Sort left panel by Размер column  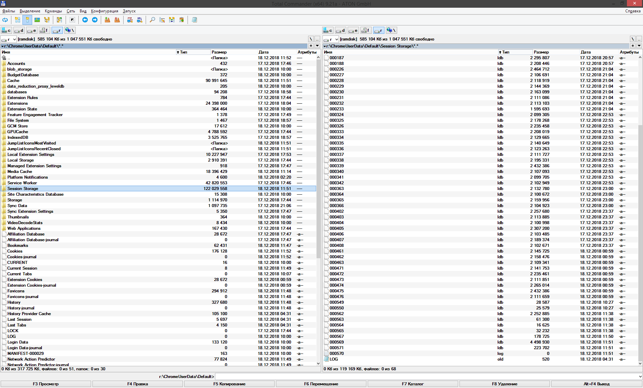[x=234, y=52]
